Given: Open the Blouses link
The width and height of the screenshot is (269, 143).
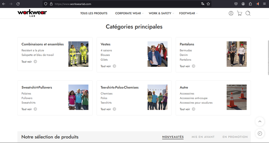Looking at the screenshot, I should pos(105,55).
